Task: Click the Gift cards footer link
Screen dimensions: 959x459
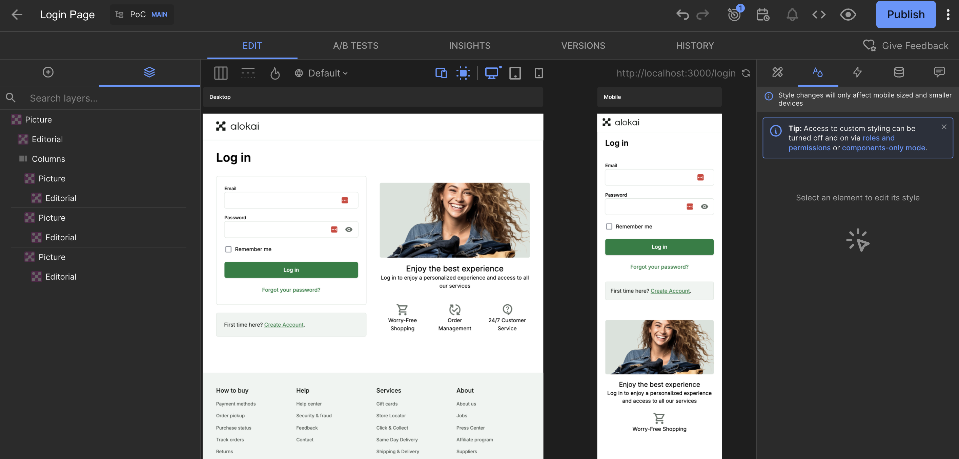Action: pos(387,404)
